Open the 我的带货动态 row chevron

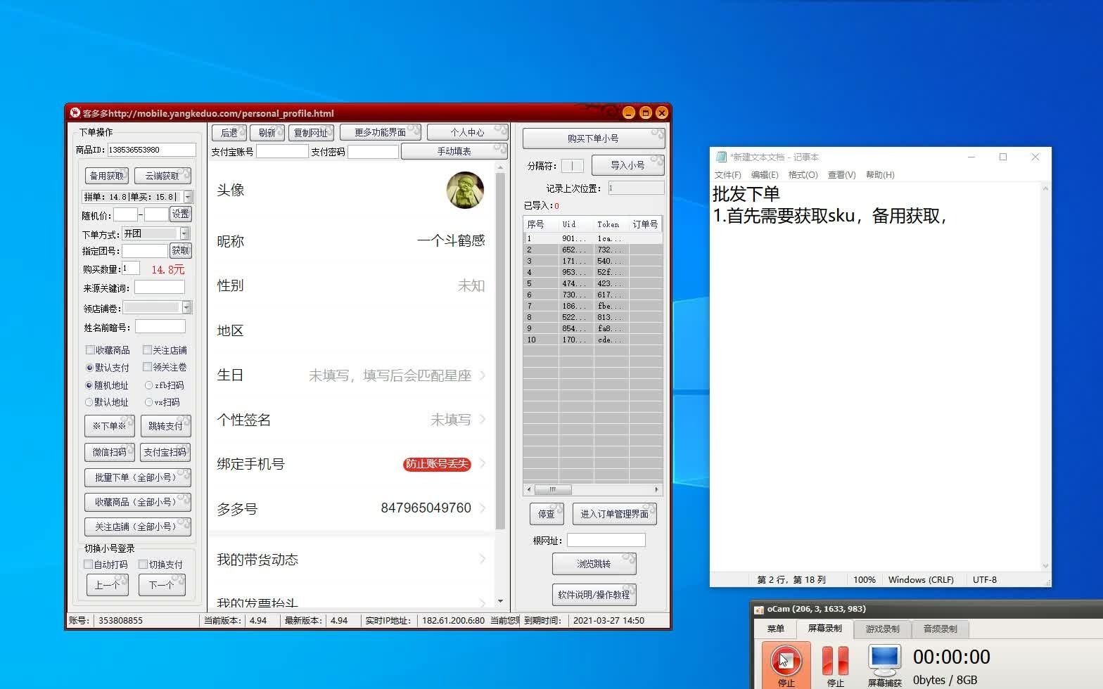[x=483, y=560]
